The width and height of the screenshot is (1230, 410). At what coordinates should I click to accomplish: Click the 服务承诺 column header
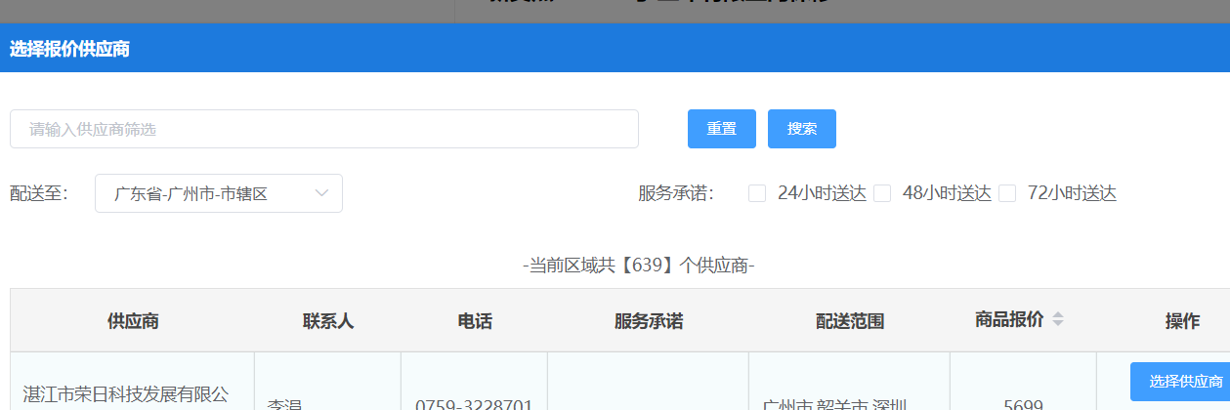pyautogui.click(x=648, y=321)
